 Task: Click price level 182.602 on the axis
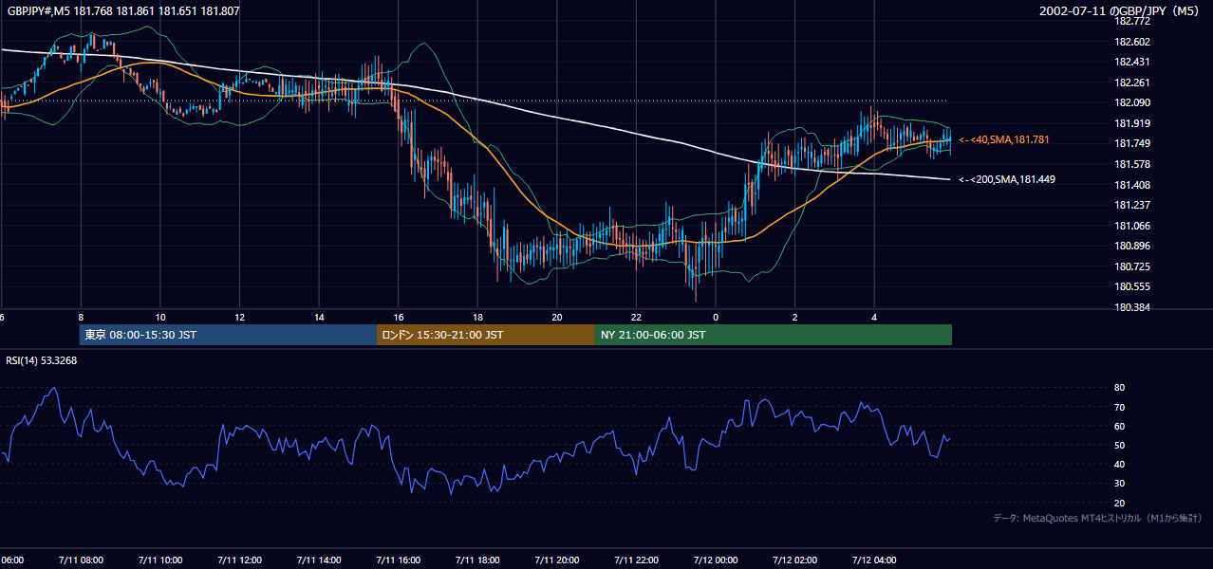click(1132, 42)
